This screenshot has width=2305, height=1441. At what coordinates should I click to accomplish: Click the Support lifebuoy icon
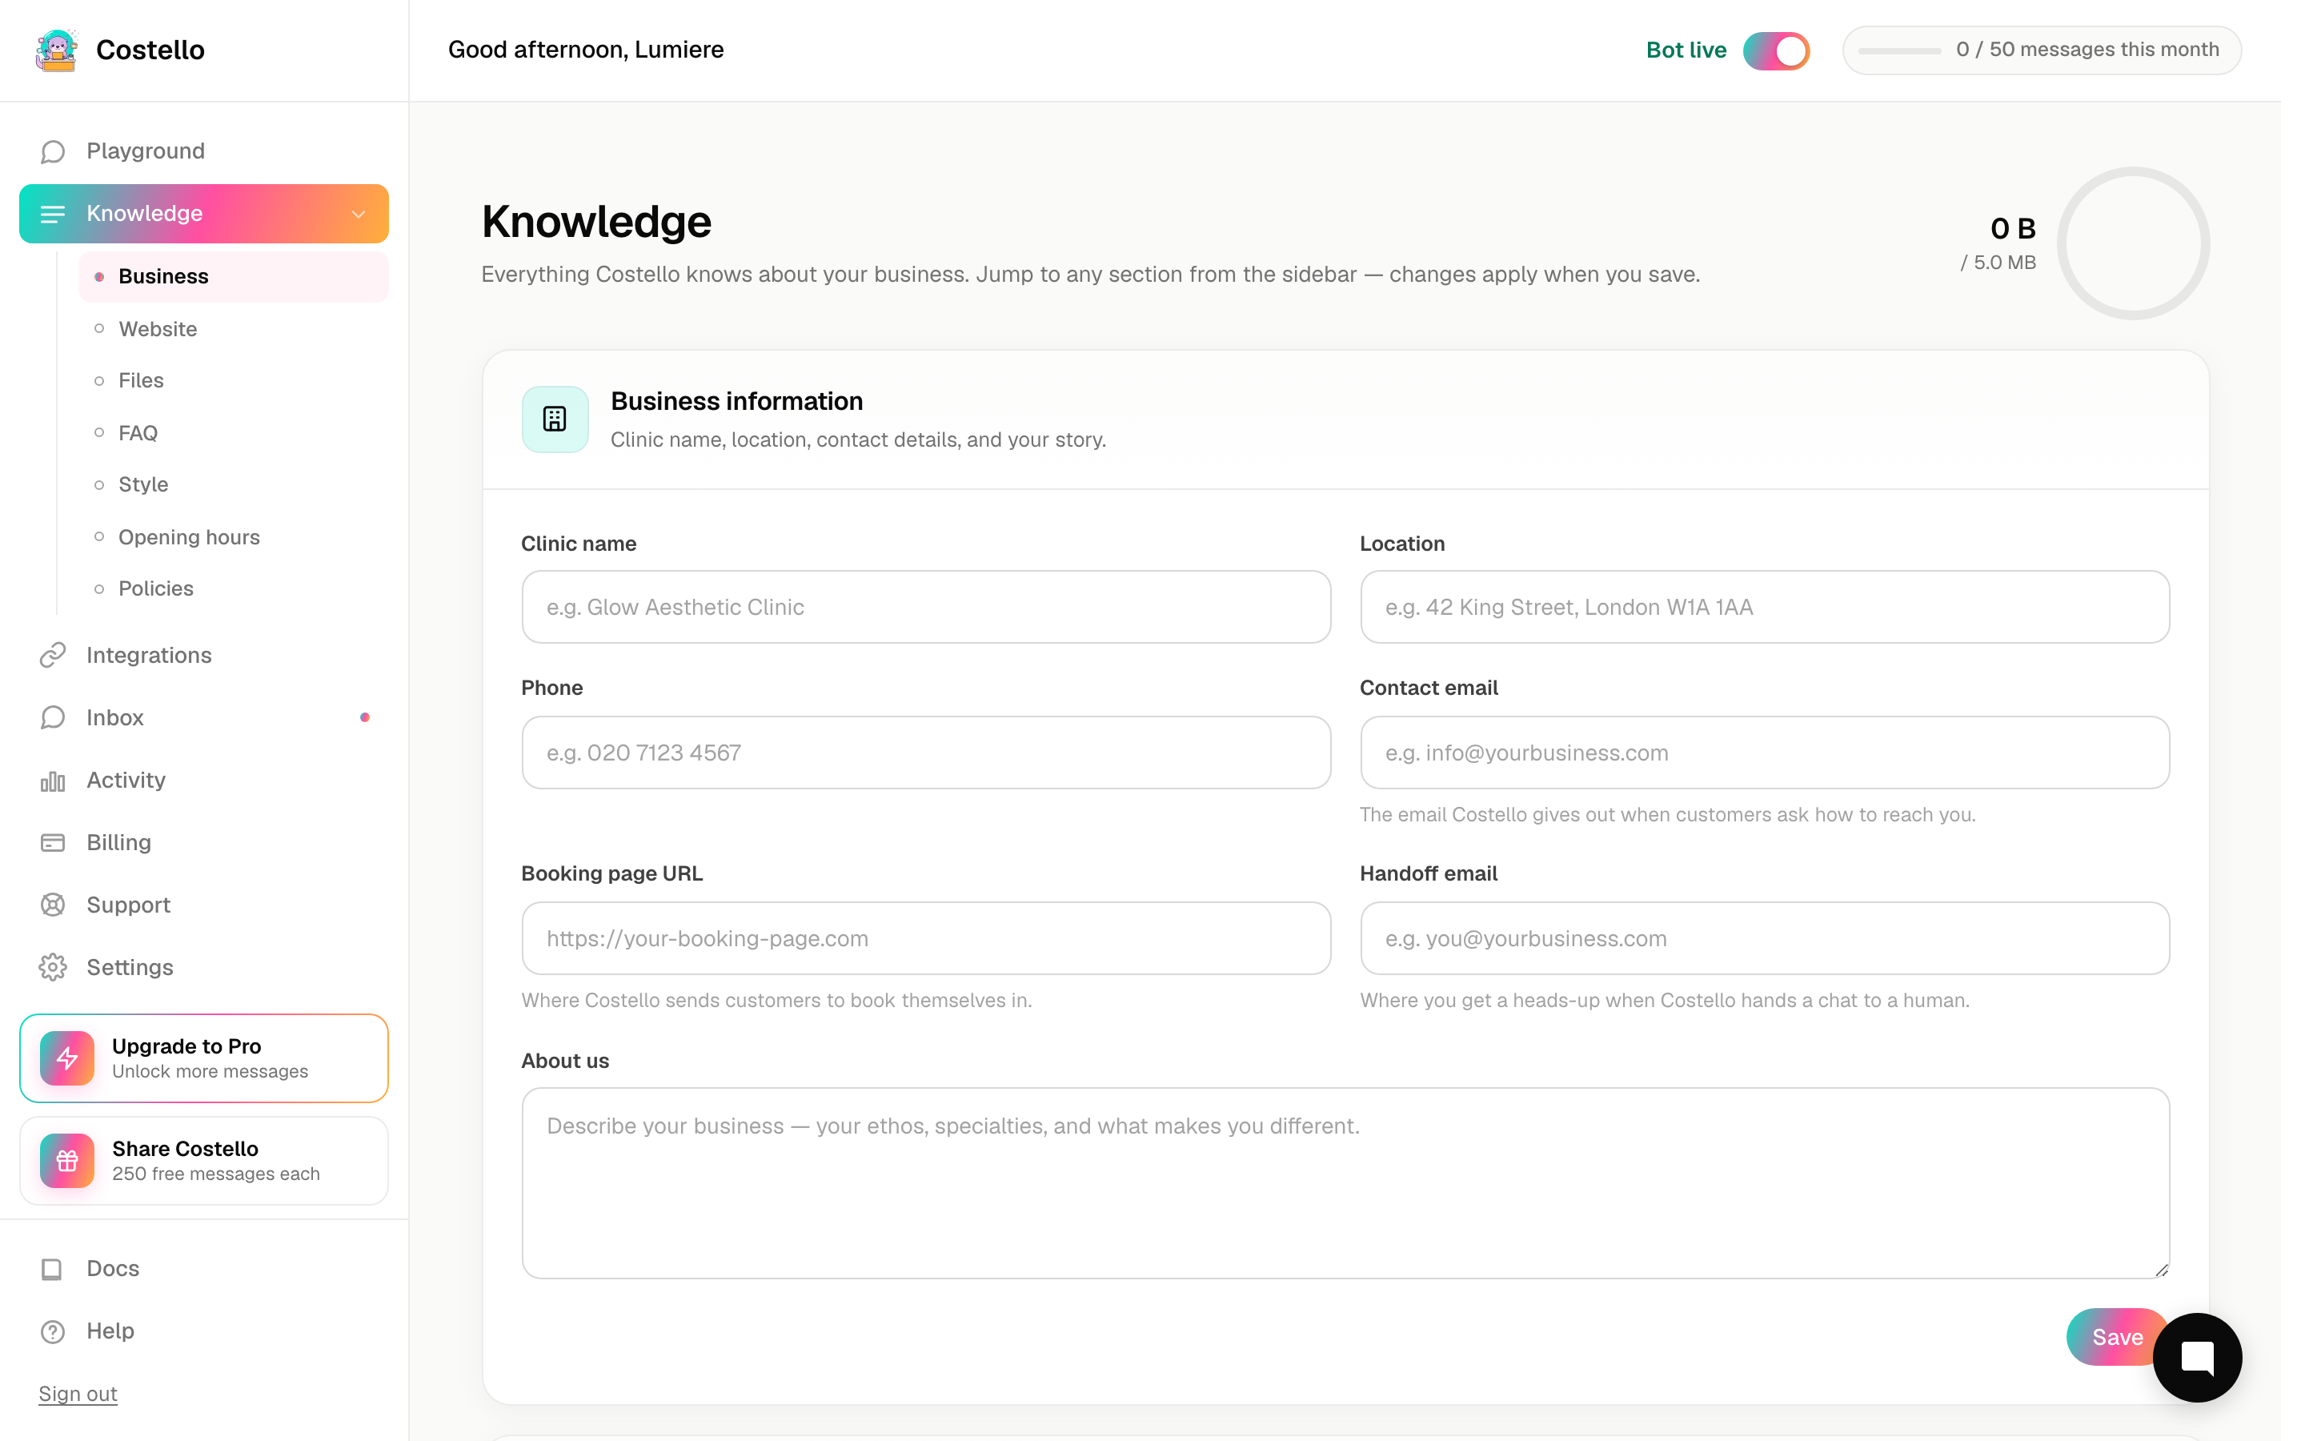pyautogui.click(x=52, y=905)
